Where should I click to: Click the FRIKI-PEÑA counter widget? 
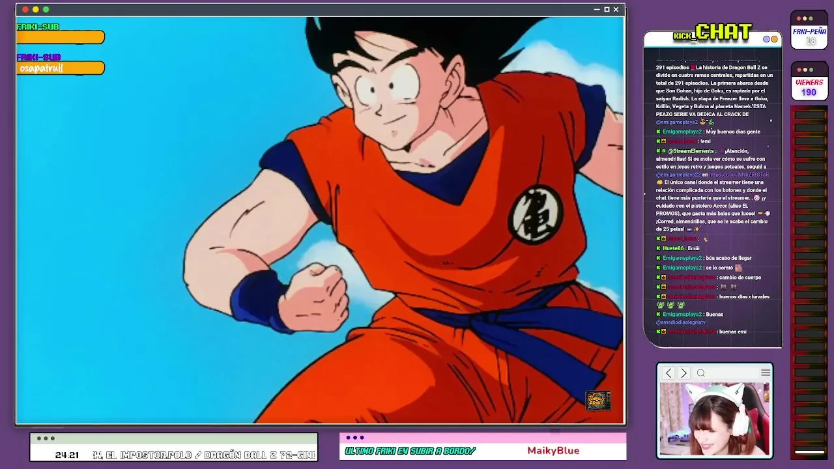(x=809, y=30)
